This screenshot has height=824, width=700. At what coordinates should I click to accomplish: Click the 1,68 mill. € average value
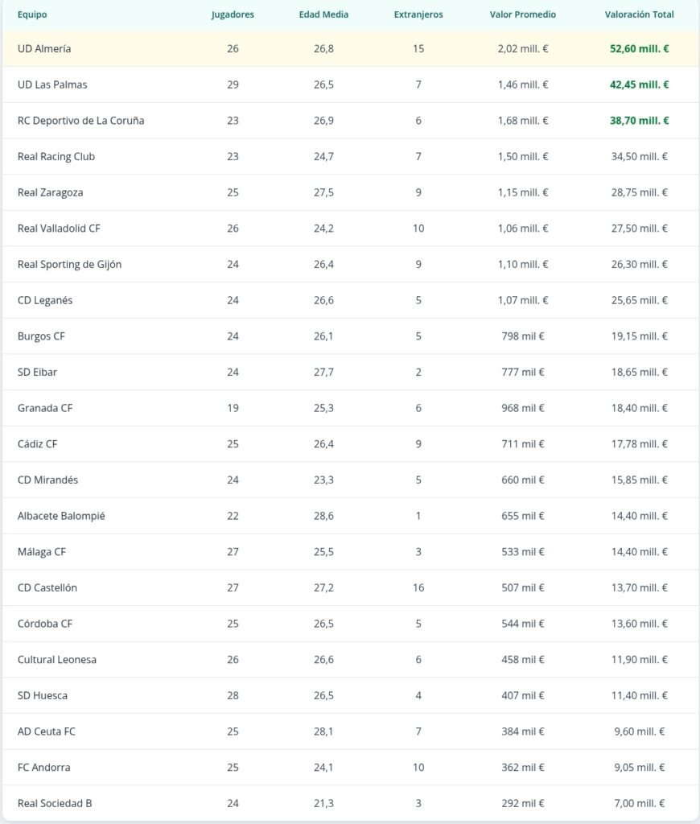(x=523, y=121)
